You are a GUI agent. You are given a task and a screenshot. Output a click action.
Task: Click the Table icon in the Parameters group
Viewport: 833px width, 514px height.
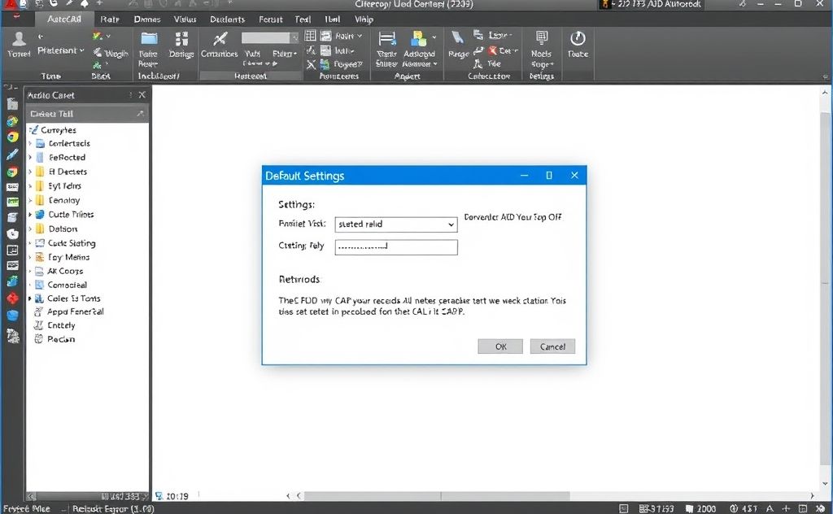310,35
